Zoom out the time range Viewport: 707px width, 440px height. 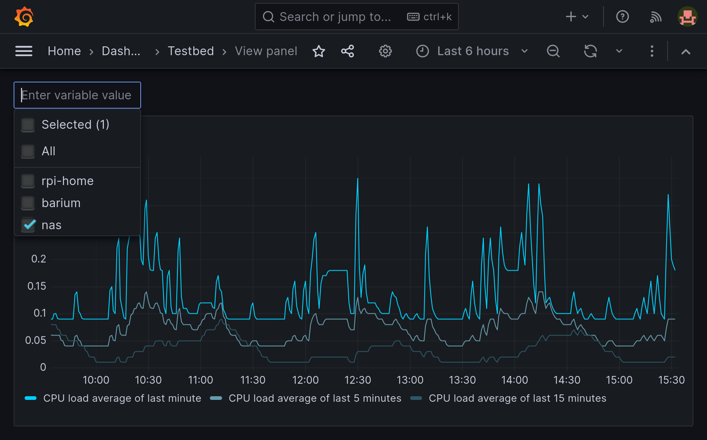[x=553, y=51]
